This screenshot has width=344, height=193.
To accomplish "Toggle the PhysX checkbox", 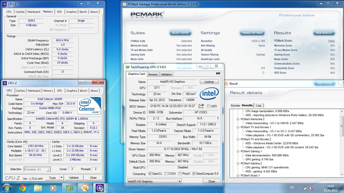I will [180, 174].
